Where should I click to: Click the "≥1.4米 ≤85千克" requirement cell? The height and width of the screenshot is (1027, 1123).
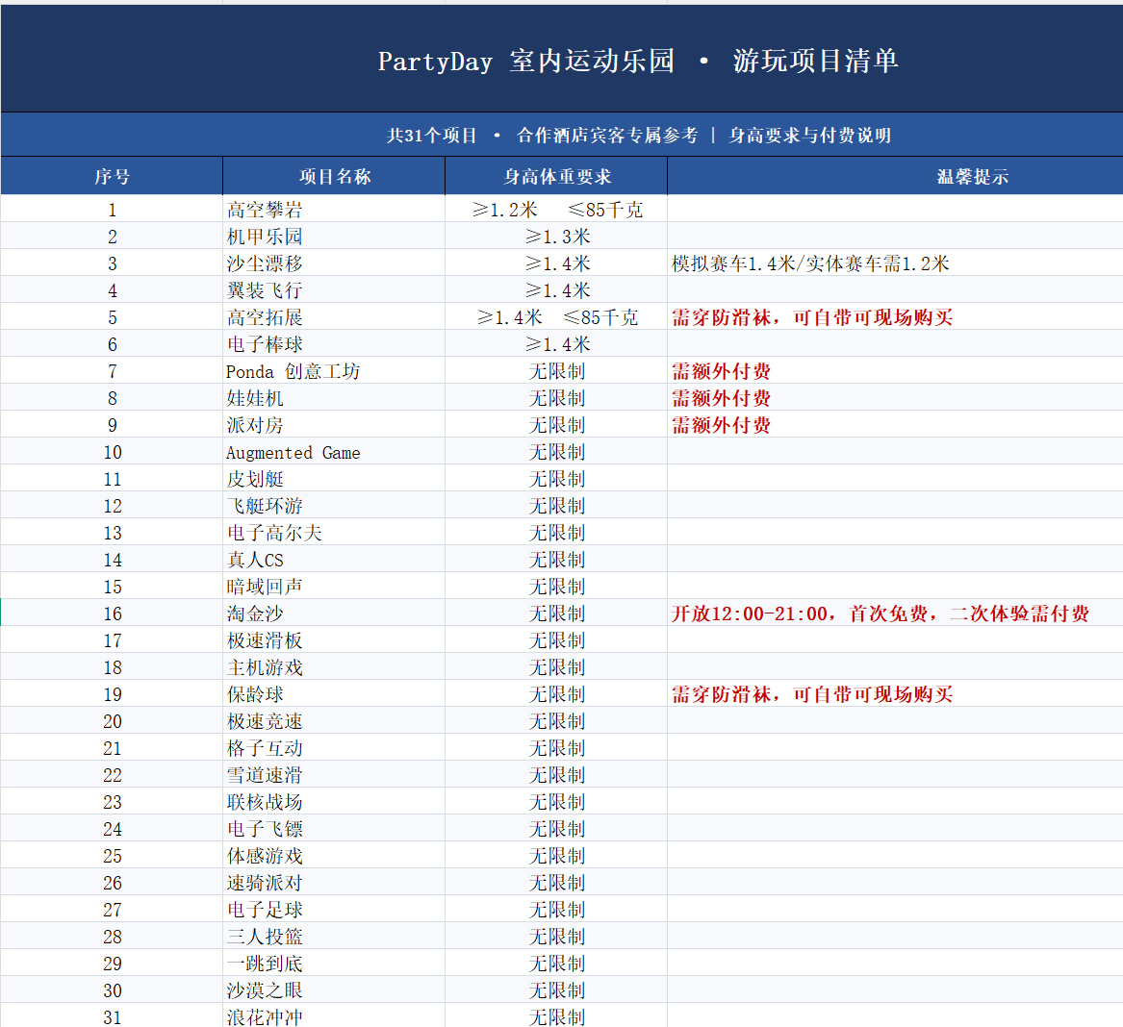[x=556, y=317]
